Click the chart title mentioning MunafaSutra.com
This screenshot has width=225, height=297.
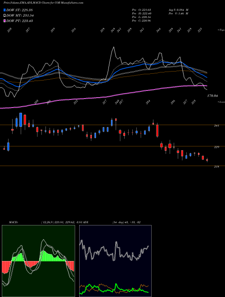tap(43, 3)
